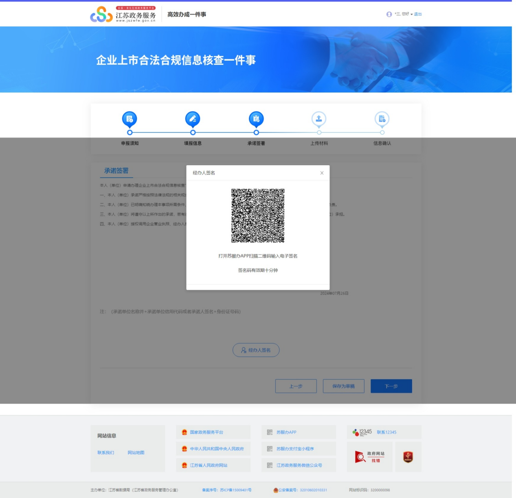Click the 上传材料 step label
The image size is (516, 498).
tap(319, 143)
